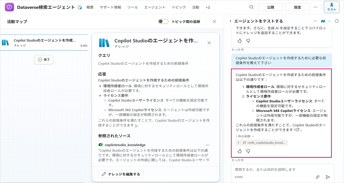This screenshot has height=183, width=344.
Task: Open the +2 overflow tabs menu
Action: pos(208,7)
